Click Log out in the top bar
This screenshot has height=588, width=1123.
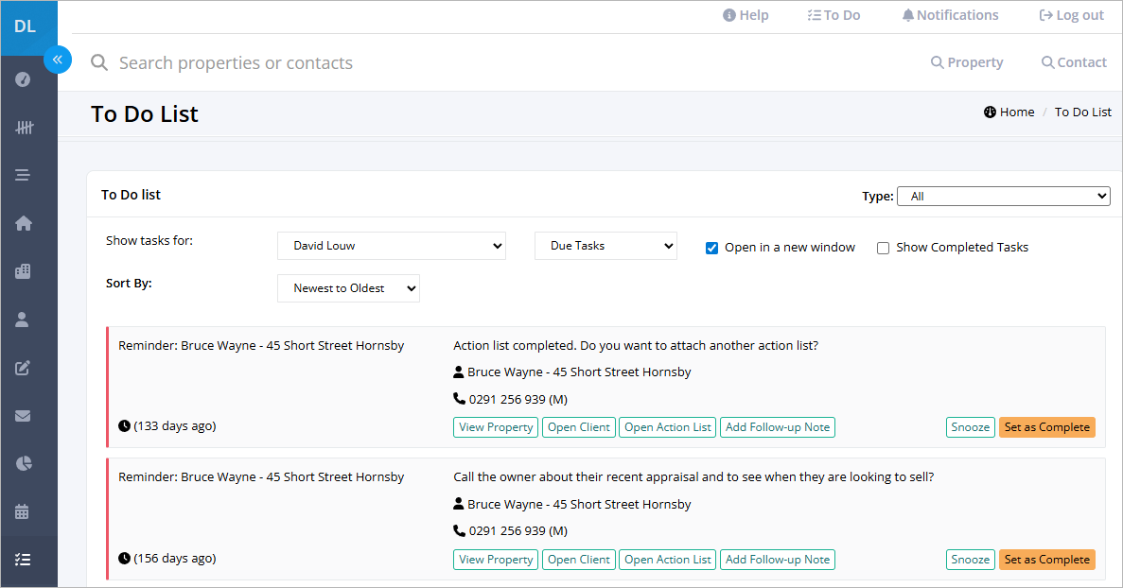tap(1071, 15)
